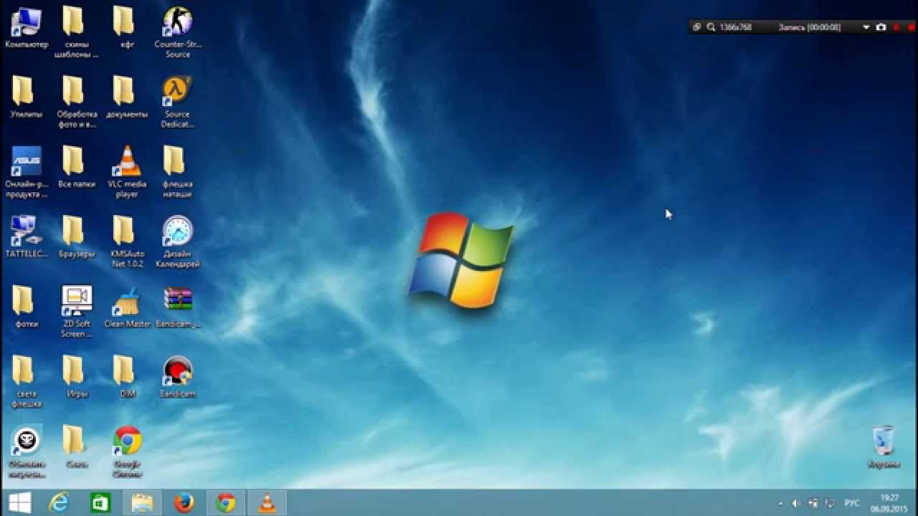This screenshot has height=516, width=918.
Task: Show hidden system tray icons
Action: point(781,504)
